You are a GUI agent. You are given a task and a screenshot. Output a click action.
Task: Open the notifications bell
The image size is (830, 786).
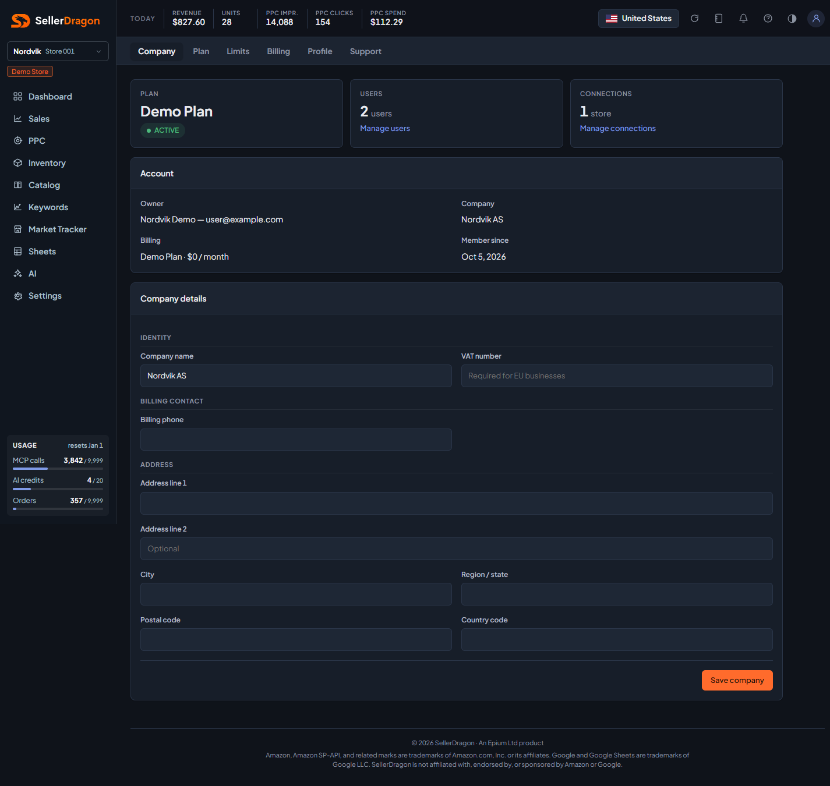coord(743,19)
